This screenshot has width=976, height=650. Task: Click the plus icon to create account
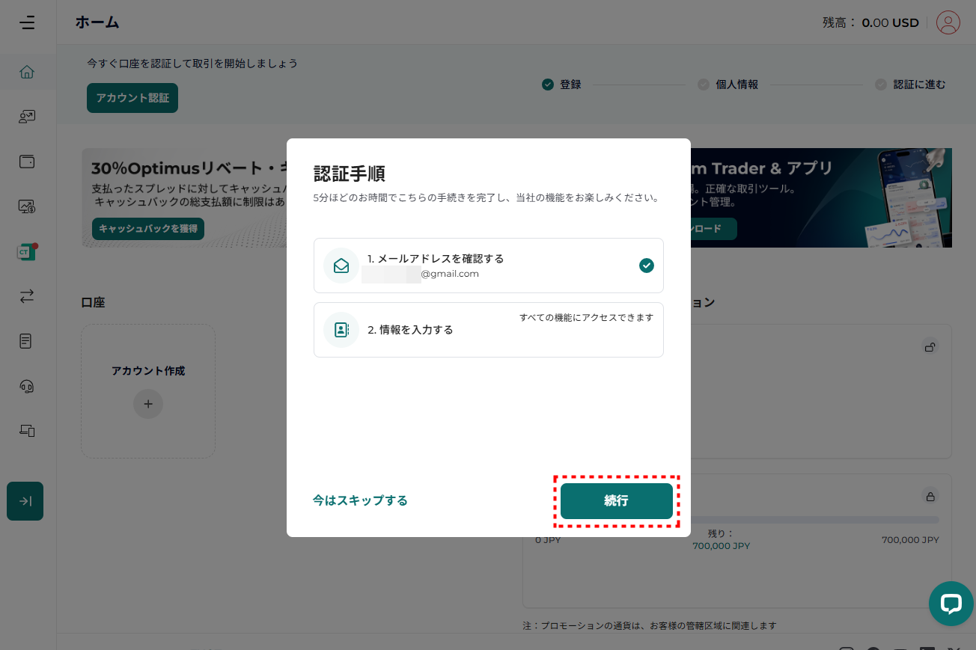tap(148, 404)
